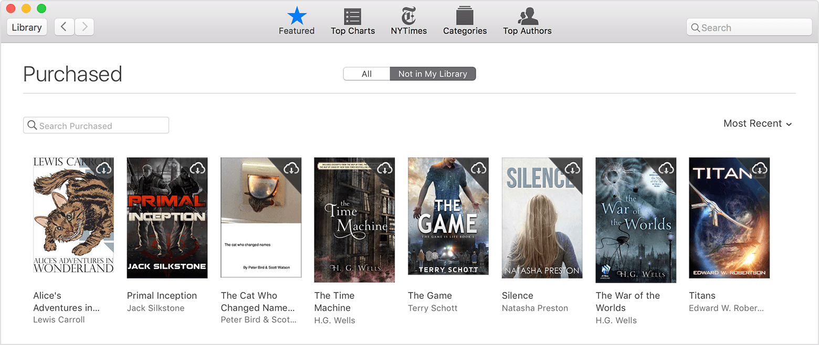Open the Primal Inception cover
Image resolution: width=819 pixels, height=345 pixels.
click(167, 218)
